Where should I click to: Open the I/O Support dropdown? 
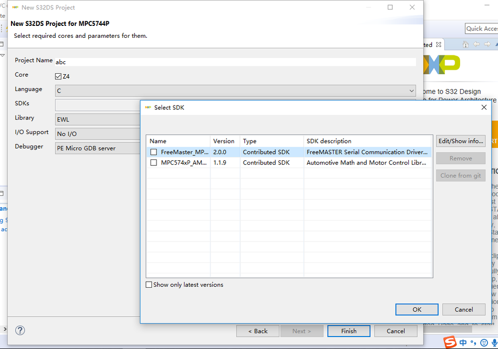(x=98, y=133)
